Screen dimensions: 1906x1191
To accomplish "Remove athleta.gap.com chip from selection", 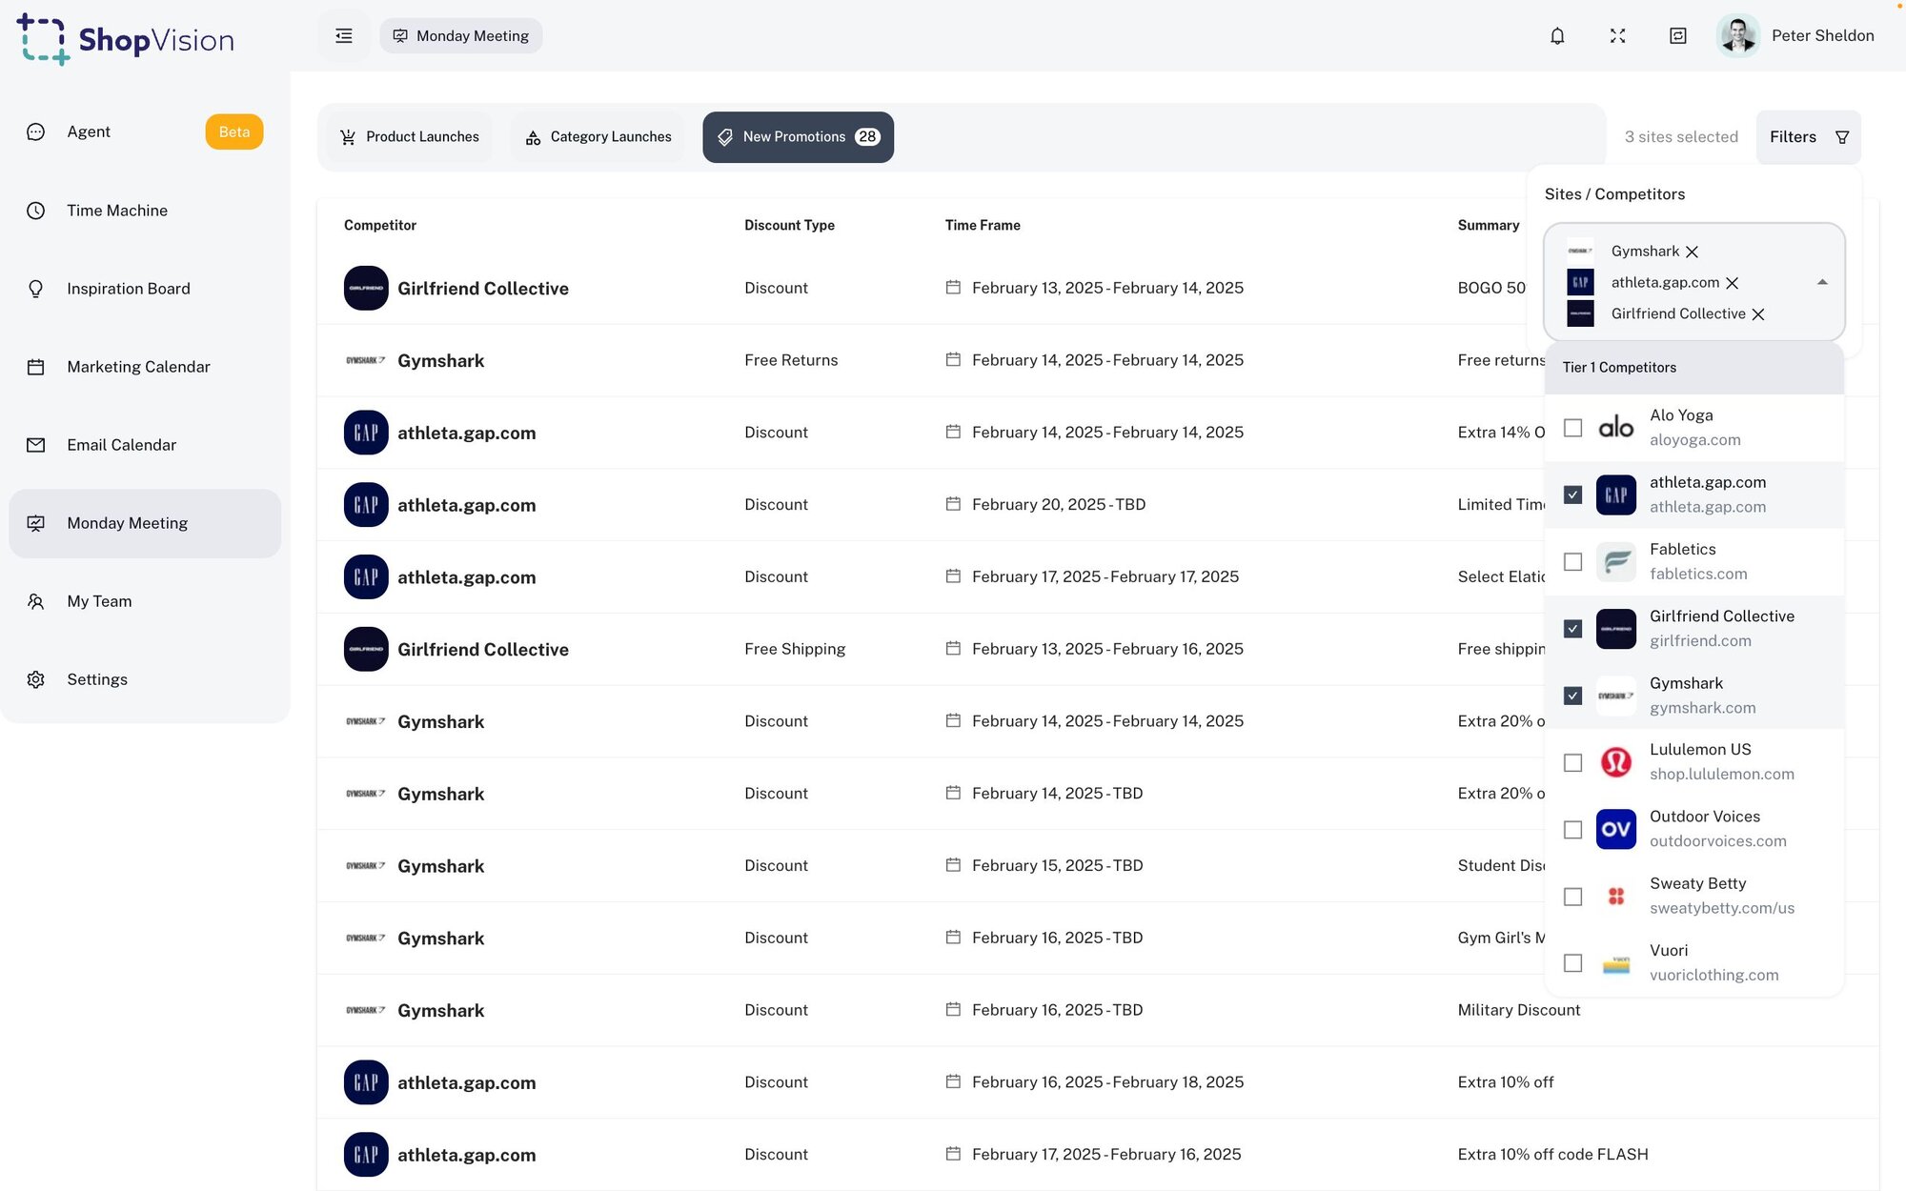I will pos(1733,283).
